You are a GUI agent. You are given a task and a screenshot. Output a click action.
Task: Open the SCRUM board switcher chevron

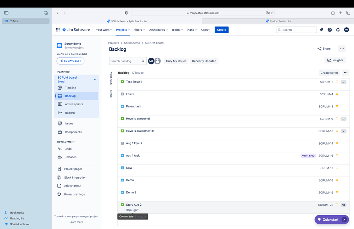click(95, 79)
